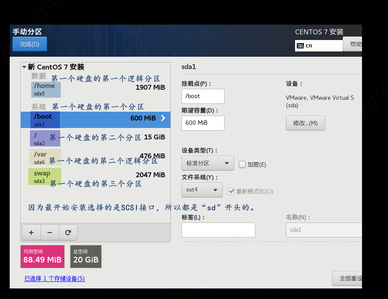388x299 pixels.
Task: Click the 数据 section heading
Action: pos(39,76)
